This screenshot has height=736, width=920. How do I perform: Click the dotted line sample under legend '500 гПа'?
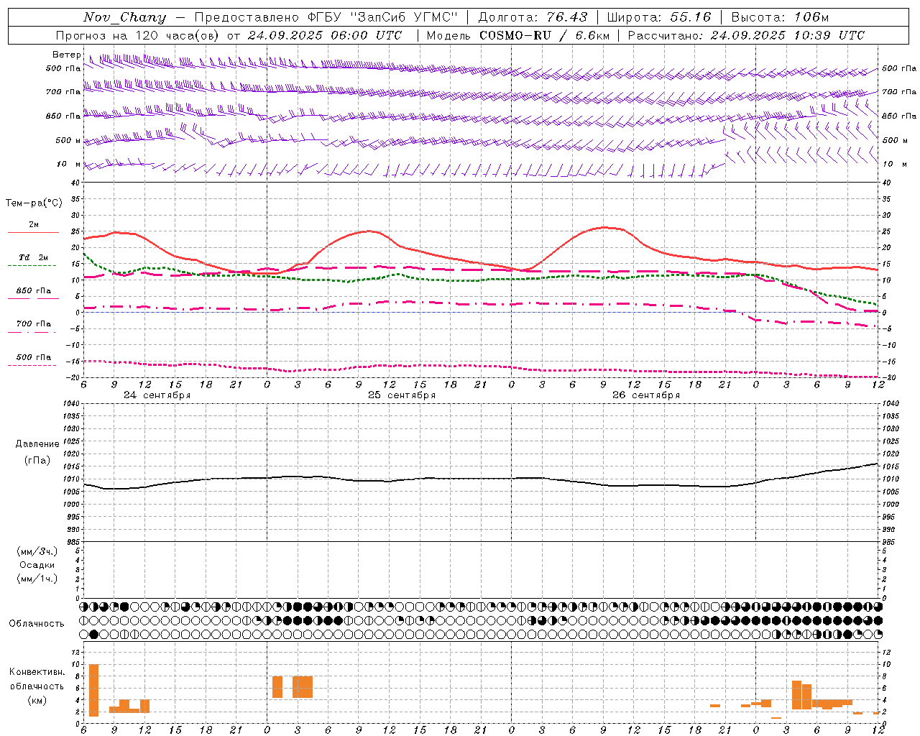(x=33, y=365)
